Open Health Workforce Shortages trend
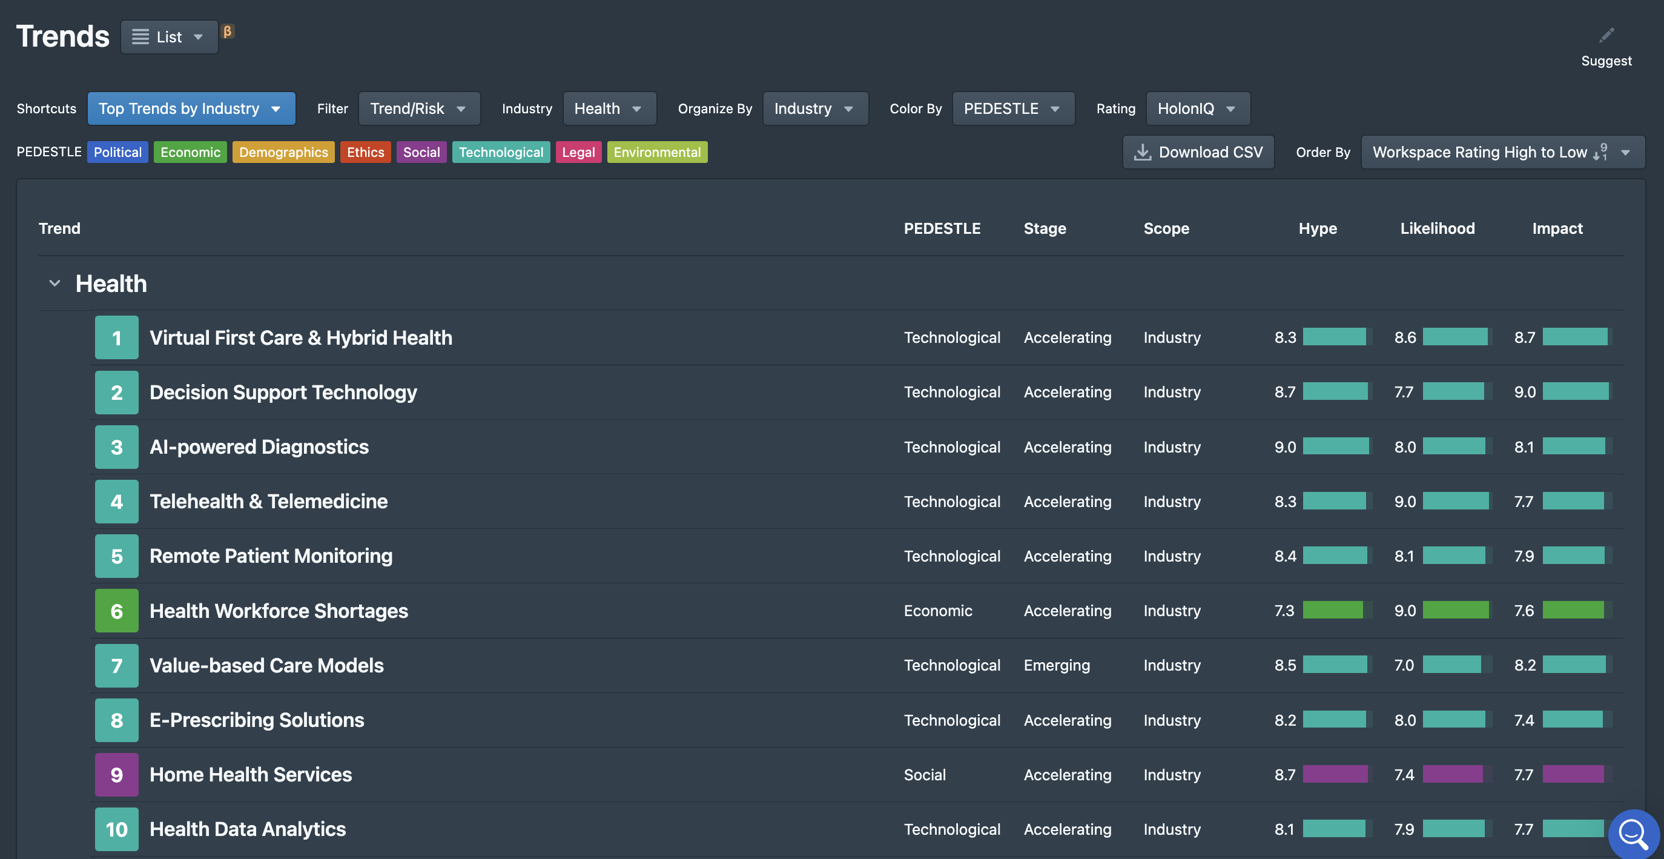The image size is (1664, 859). tap(279, 611)
